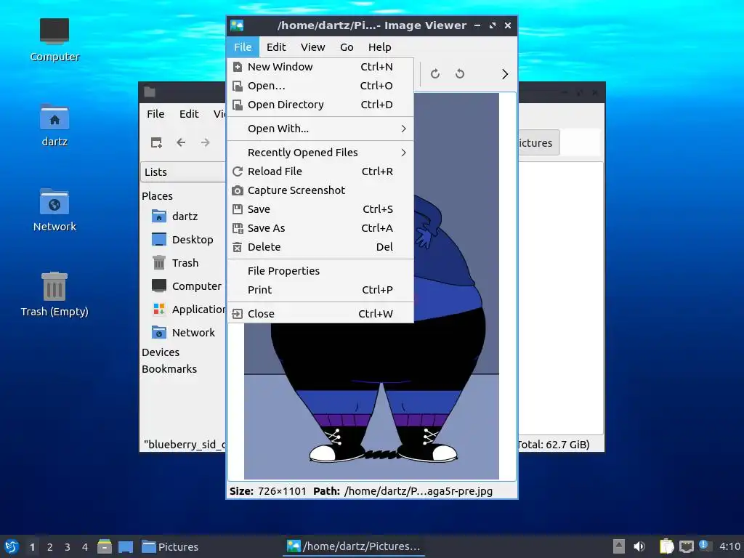Expand the Recently Opened Files submenu
This screenshot has height=558, width=744.
pyautogui.click(x=320, y=153)
